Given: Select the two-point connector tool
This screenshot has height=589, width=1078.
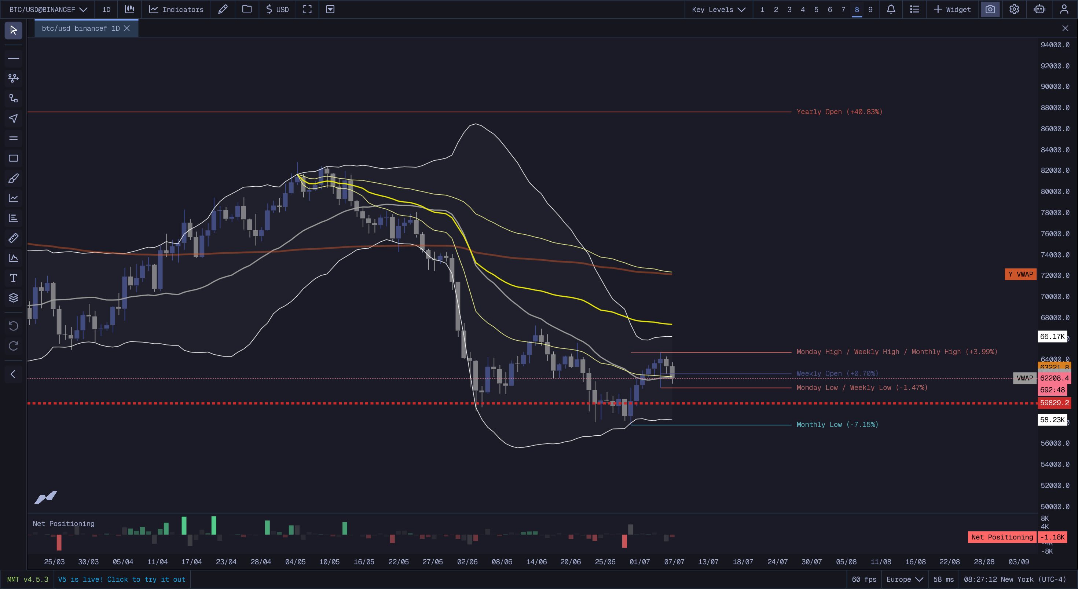Looking at the screenshot, I should point(14,98).
